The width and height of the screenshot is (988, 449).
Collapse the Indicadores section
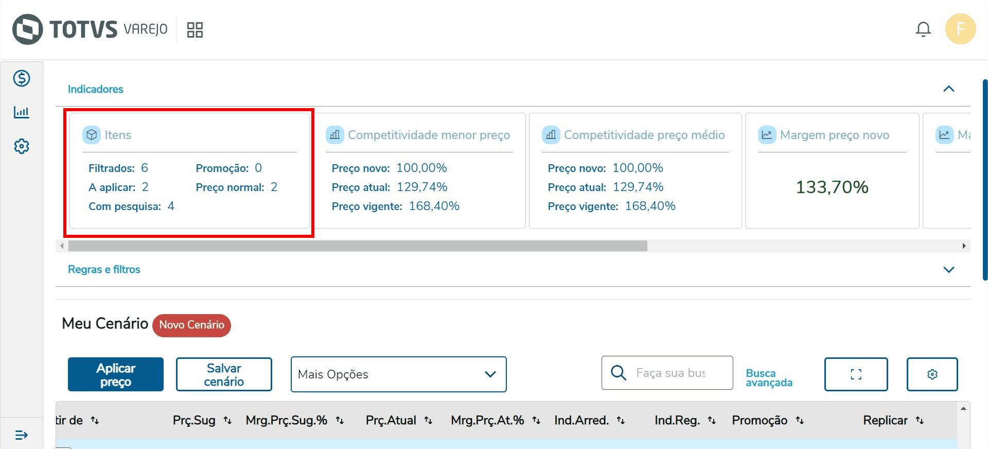[948, 89]
